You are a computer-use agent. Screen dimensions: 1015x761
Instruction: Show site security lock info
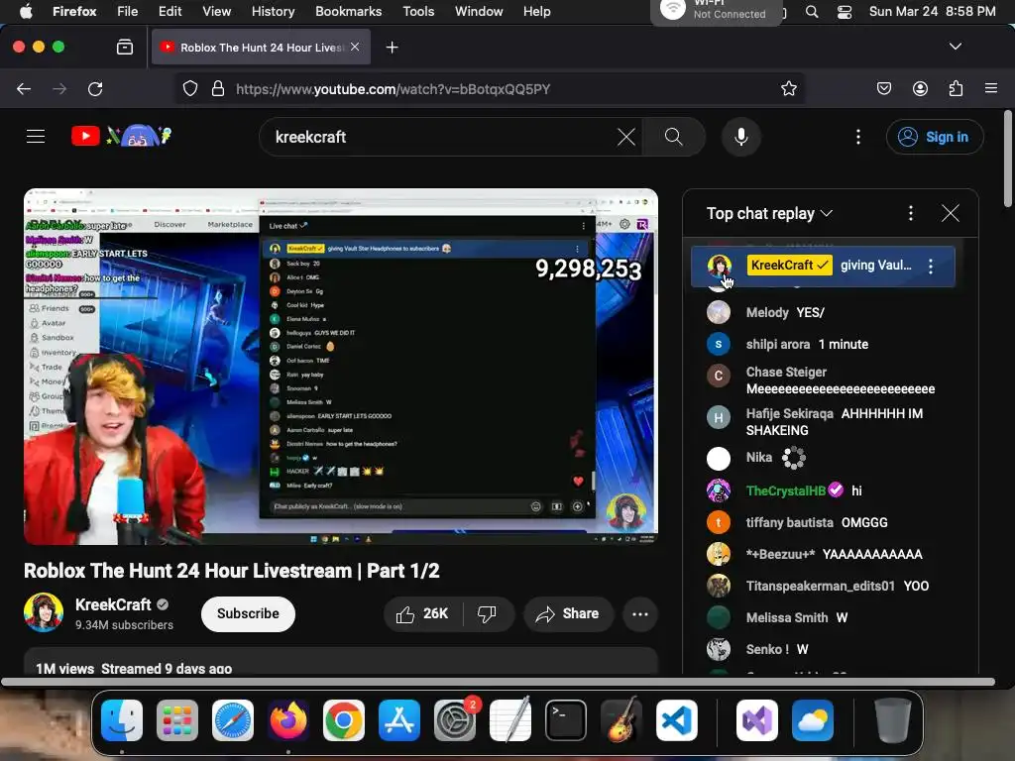pos(218,88)
